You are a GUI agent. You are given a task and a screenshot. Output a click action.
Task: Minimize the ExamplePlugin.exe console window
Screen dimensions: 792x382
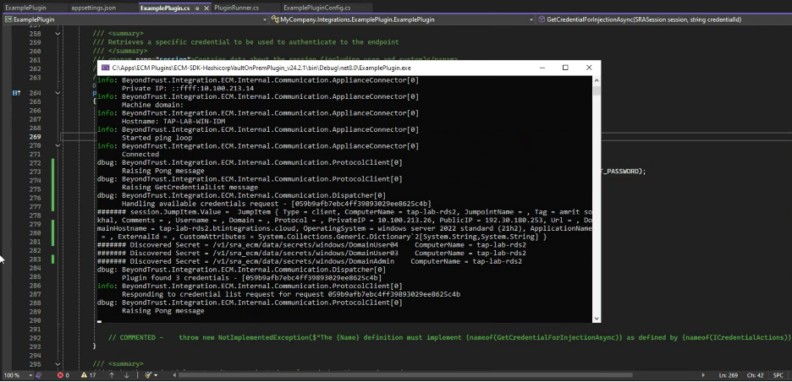(542, 68)
